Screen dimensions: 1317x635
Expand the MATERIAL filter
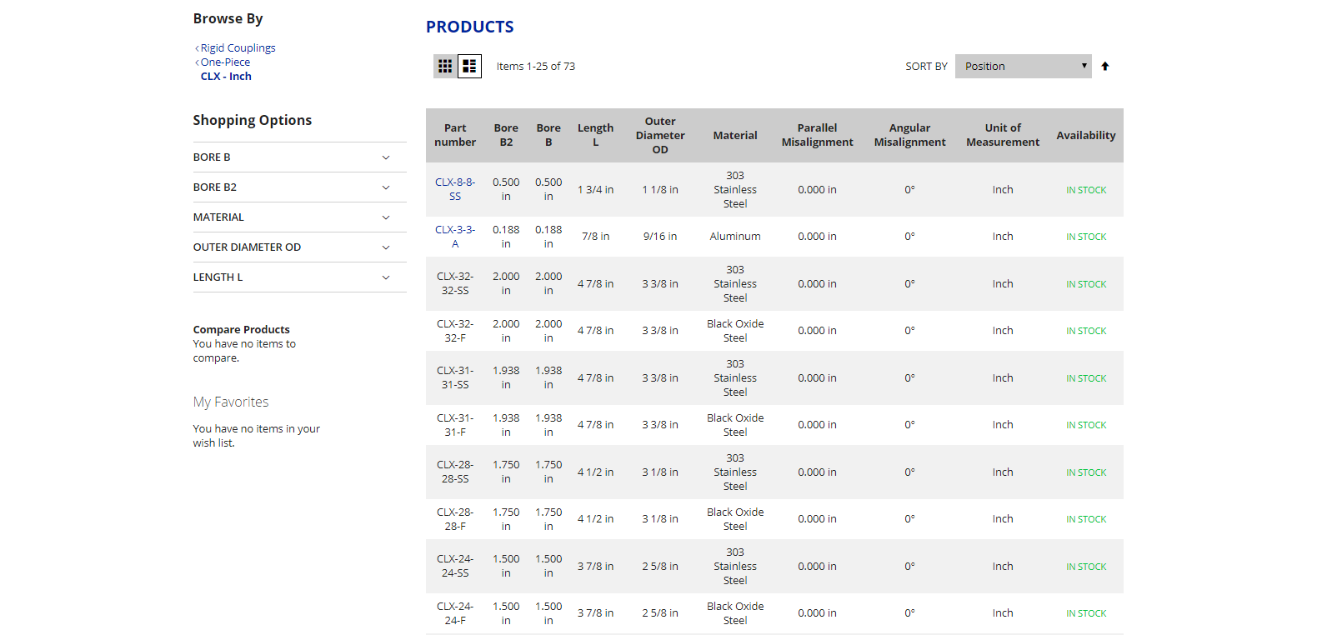pos(300,217)
